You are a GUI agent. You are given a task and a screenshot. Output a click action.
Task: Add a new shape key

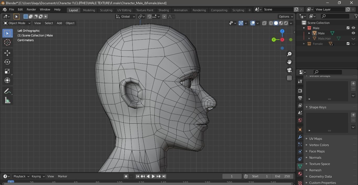pos(353,115)
